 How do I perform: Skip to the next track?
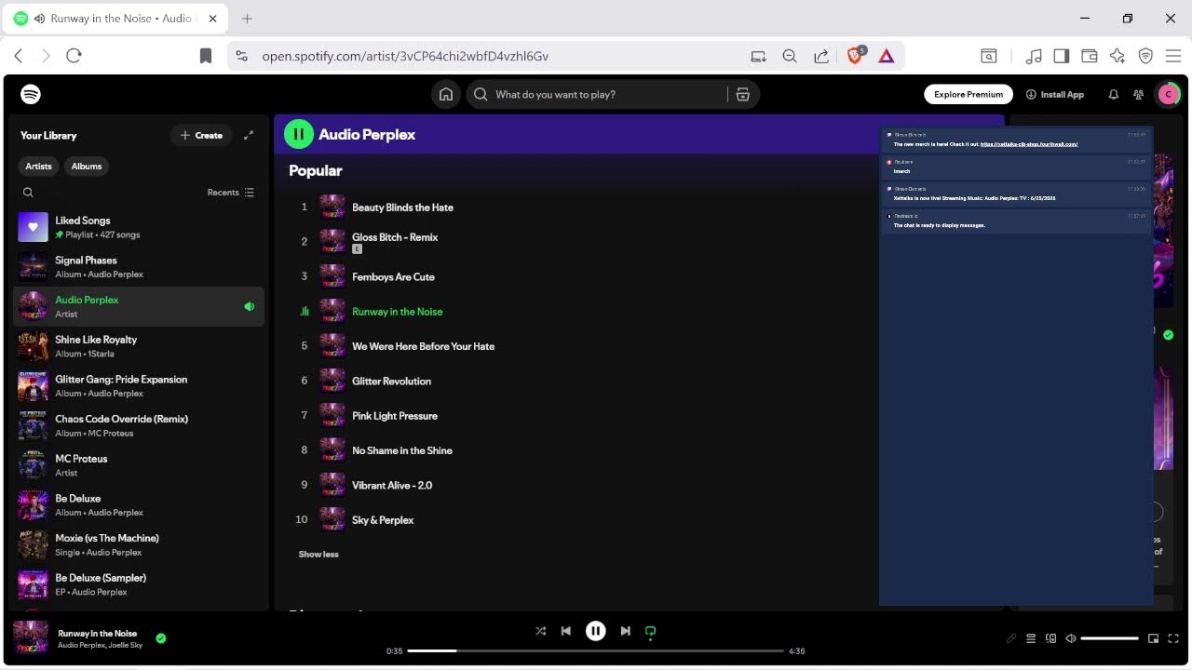(x=626, y=631)
